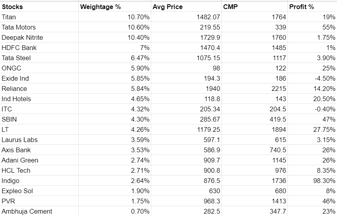
Task: Select PVR CMP cell 1413
Action: point(254,201)
